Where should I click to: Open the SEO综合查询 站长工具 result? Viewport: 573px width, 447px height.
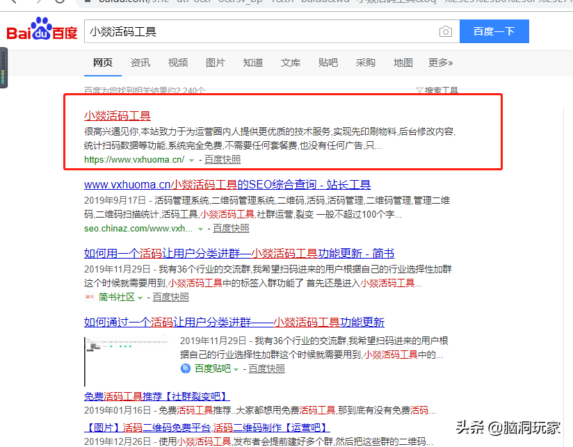pos(227,184)
